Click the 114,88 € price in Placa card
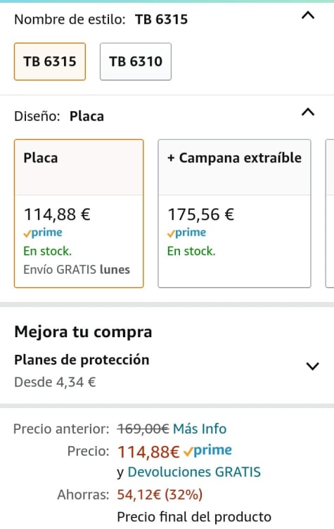This screenshot has width=334, height=529. tap(57, 214)
